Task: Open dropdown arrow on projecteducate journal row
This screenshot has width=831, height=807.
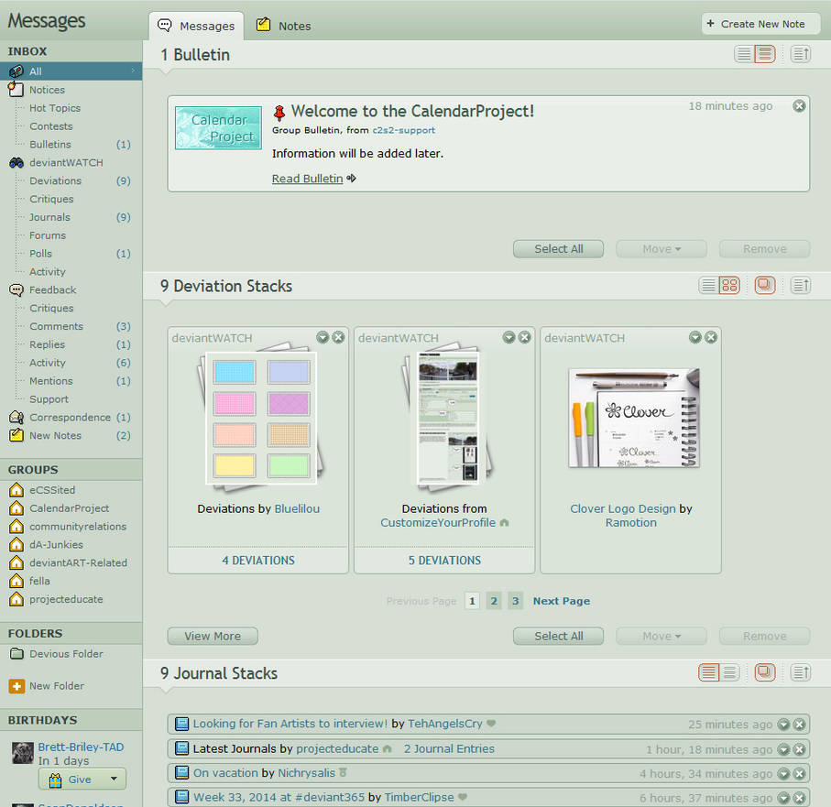Action: (x=783, y=749)
